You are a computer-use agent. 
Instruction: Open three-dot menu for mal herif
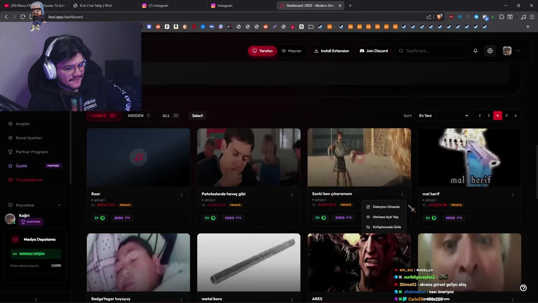tap(512, 195)
